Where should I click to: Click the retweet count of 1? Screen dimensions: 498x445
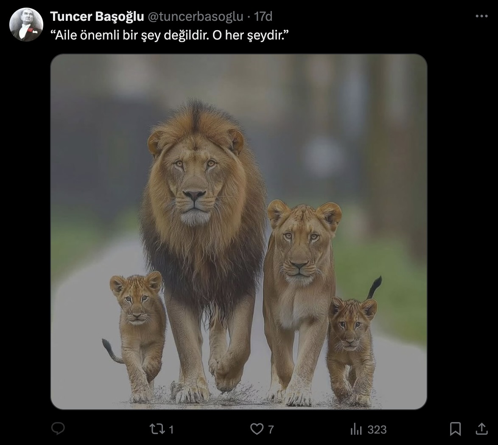tap(171, 430)
